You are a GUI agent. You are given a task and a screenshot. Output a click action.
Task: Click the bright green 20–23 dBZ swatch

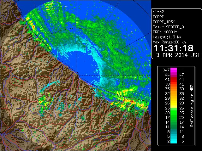click(174, 113)
